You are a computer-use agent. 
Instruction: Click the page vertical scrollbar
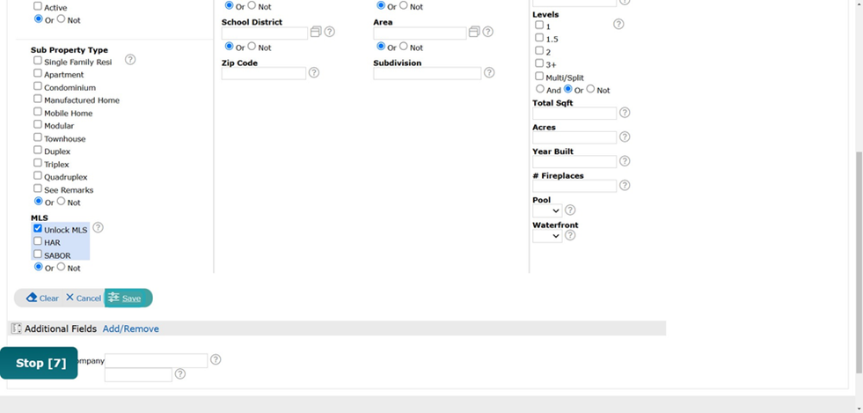coord(859,263)
